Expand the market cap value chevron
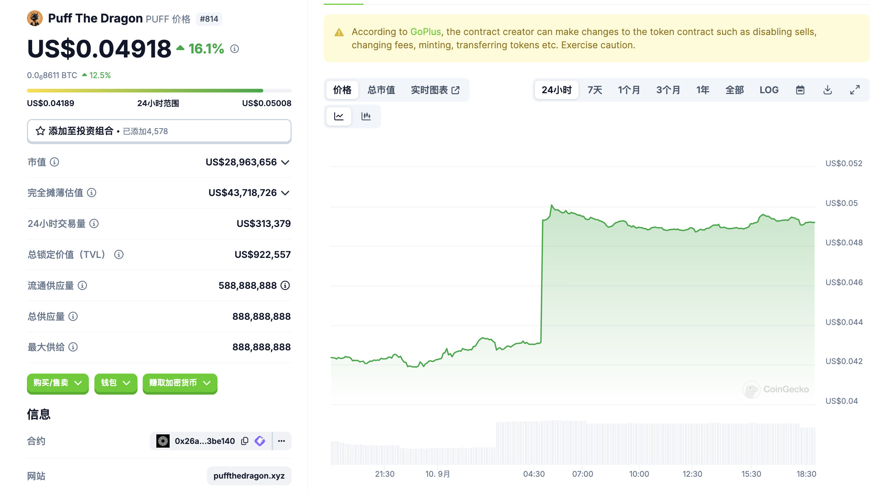Screen dimensions: 893x490 (x=285, y=162)
